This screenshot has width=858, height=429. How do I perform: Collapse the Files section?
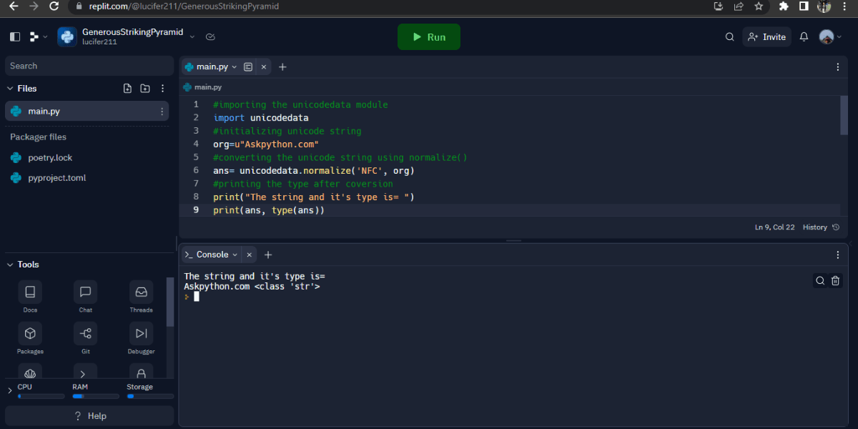(11, 88)
